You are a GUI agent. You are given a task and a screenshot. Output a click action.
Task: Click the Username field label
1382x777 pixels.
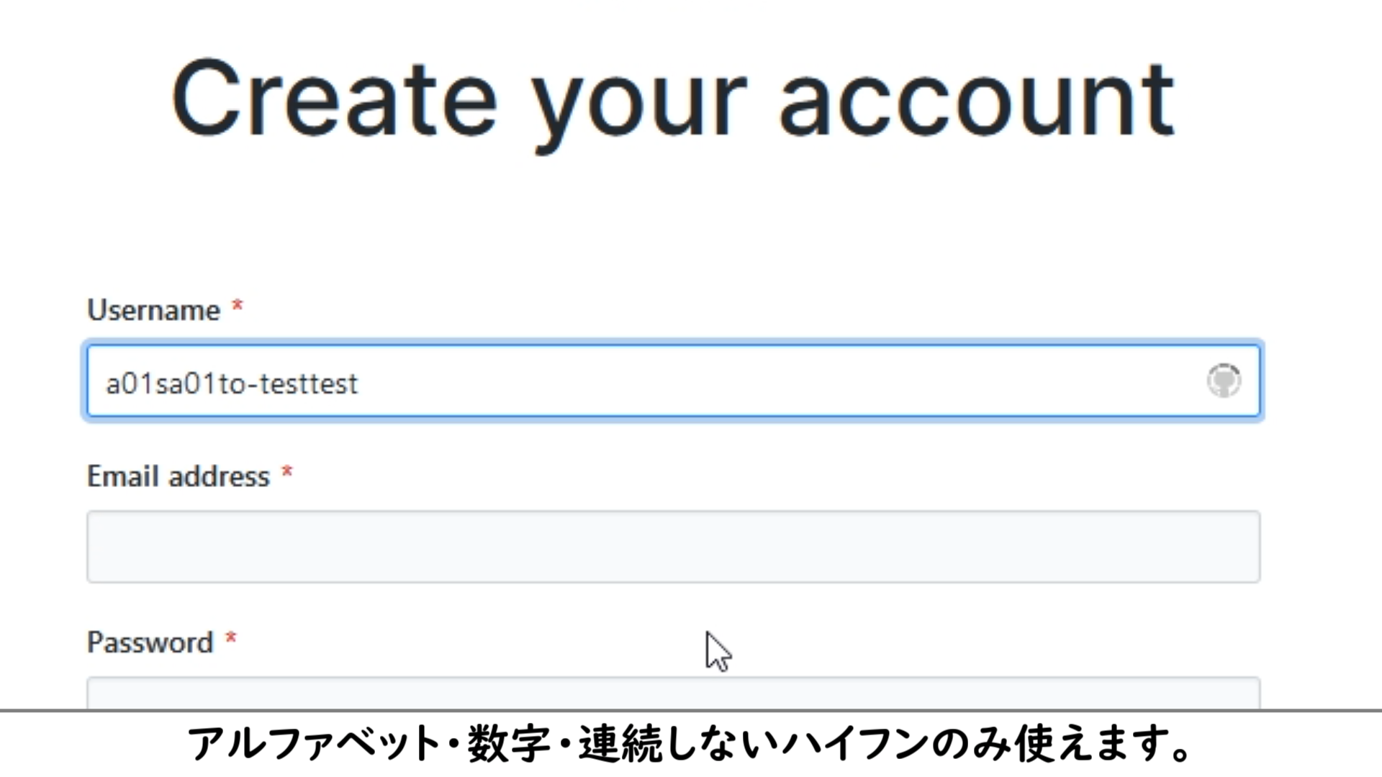click(153, 310)
